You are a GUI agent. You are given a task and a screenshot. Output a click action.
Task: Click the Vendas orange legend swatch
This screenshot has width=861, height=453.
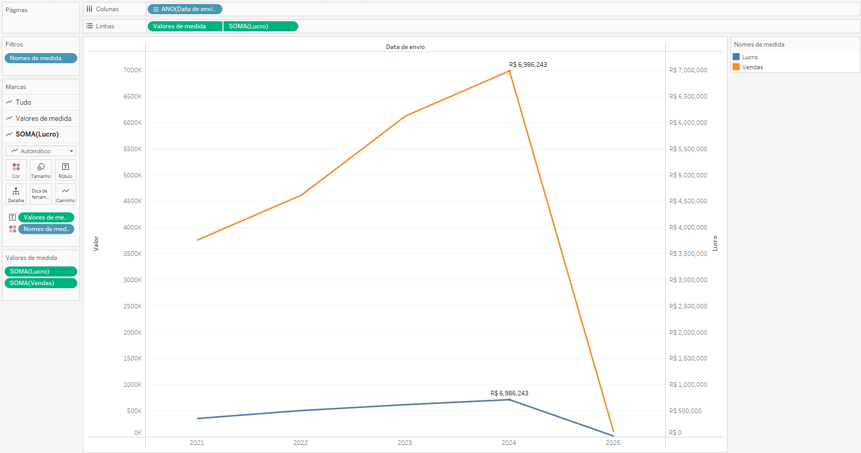(x=736, y=67)
